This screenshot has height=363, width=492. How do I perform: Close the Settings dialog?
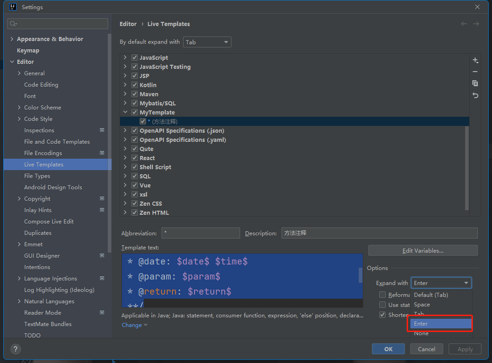[x=477, y=7]
